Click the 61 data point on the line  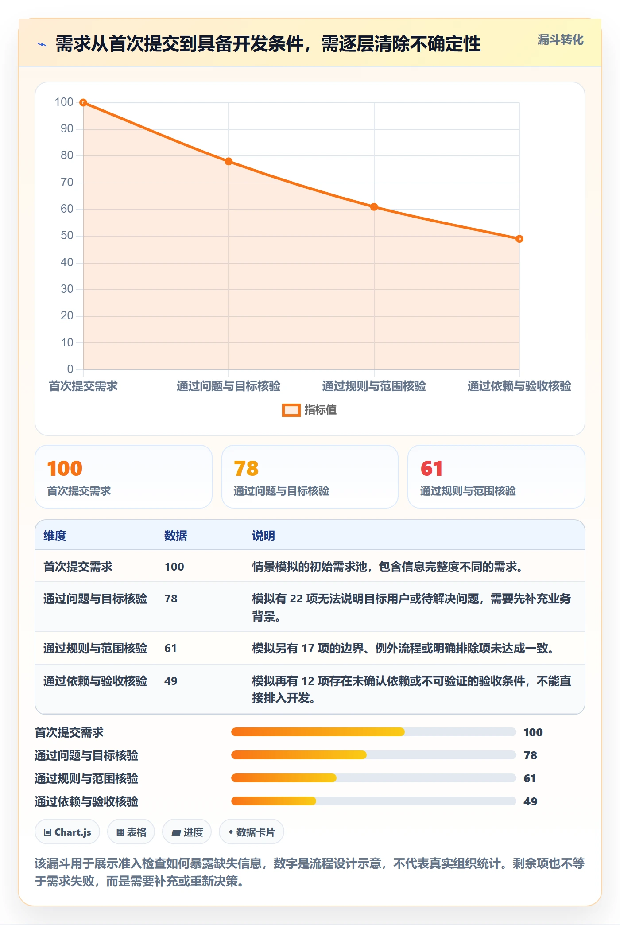pyautogui.click(x=374, y=207)
